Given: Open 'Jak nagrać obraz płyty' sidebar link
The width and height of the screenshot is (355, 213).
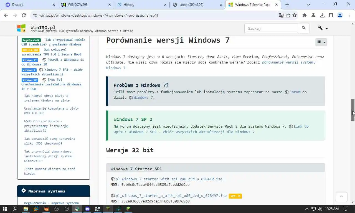Looking at the screenshot, I should [x=47, y=98].
